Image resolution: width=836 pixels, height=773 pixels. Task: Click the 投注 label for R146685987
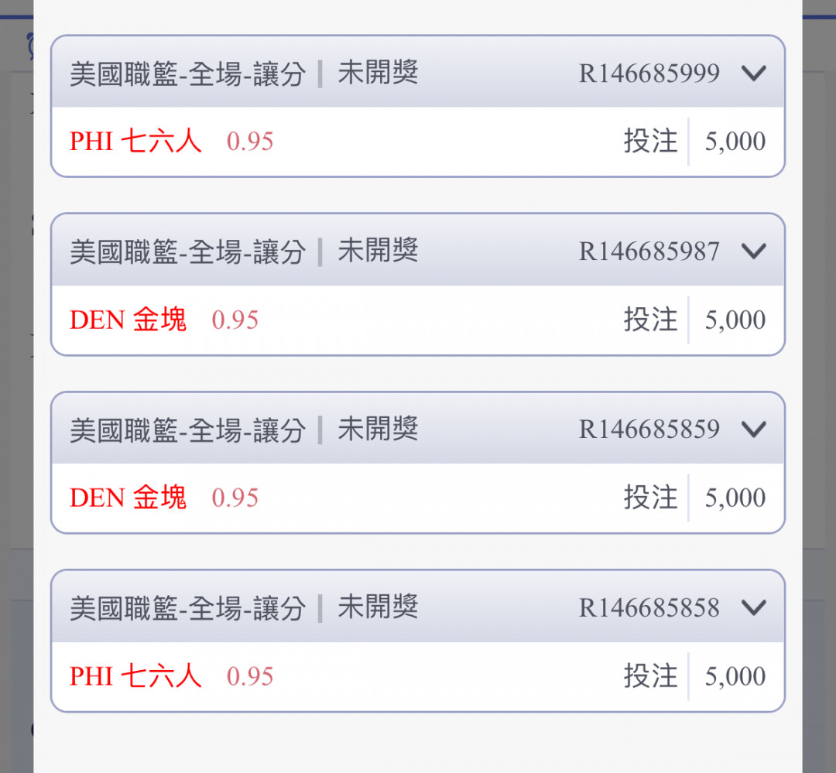650,320
